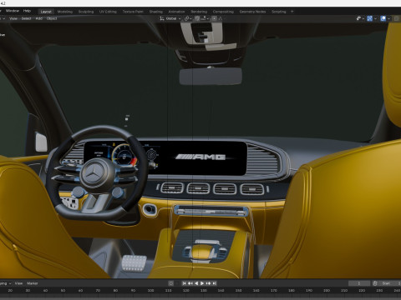Click the current frame number field
Screen dimensions: 401x300
(x=359, y=283)
